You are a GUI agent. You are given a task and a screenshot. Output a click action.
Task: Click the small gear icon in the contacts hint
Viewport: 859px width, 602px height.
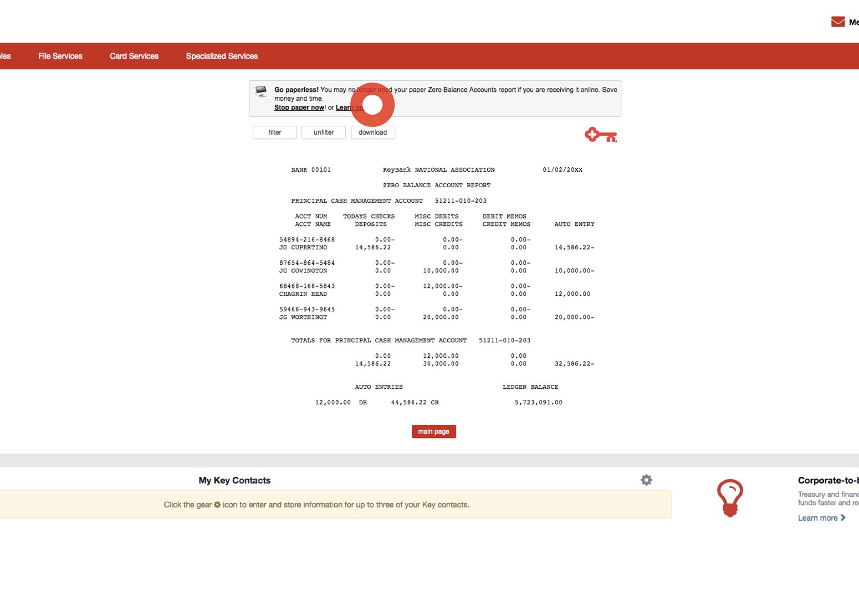(217, 505)
